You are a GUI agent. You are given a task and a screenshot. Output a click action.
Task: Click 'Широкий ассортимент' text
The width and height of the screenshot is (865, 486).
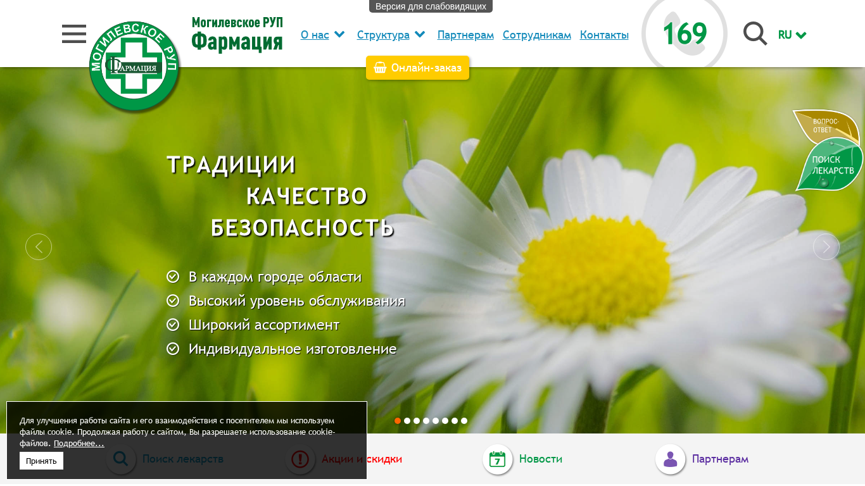click(x=264, y=325)
